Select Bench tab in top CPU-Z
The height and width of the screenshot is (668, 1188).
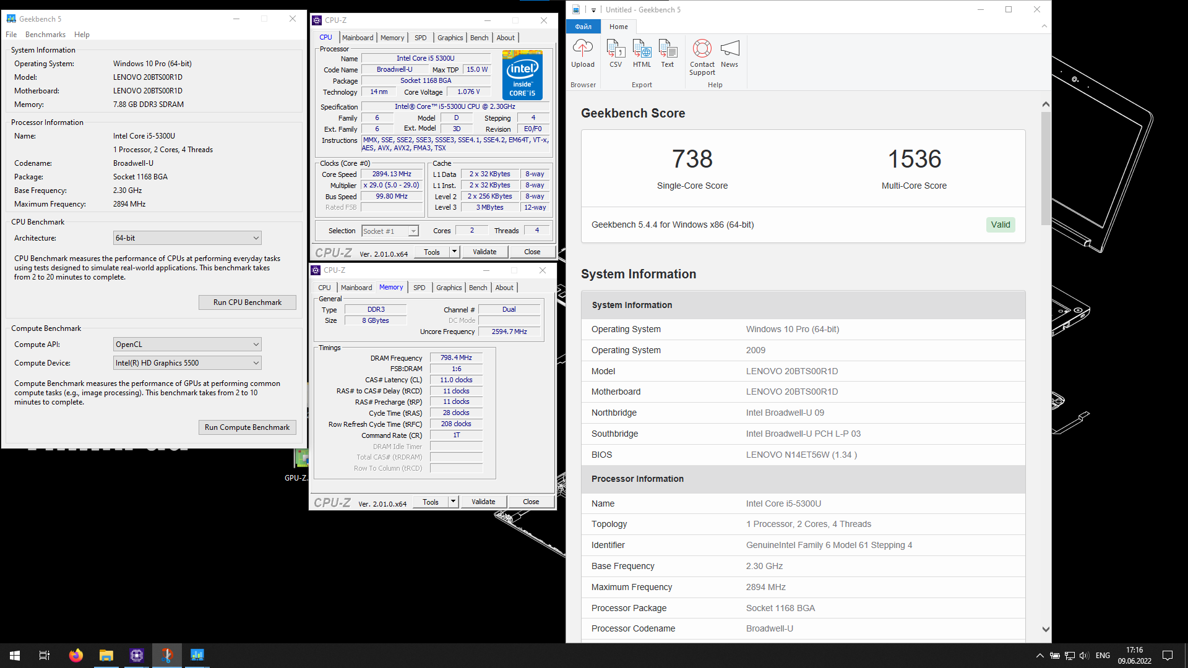[479, 38]
